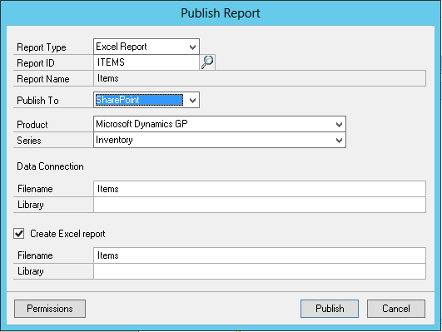Click the Report Name label

[43, 79]
